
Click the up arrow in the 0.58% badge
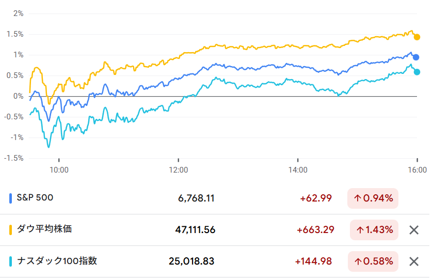point(357,261)
